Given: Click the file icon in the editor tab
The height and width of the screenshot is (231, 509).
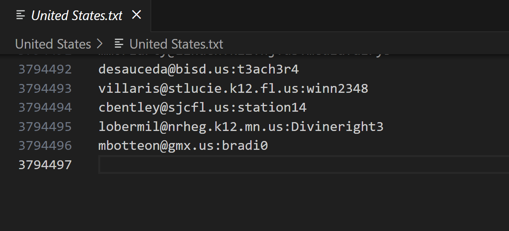Looking at the screenshot, I should (x=20, y=15).
